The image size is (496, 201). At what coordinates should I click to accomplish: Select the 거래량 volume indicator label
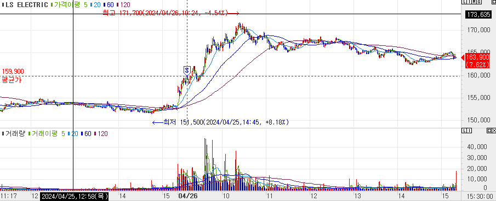pos(13,134)
